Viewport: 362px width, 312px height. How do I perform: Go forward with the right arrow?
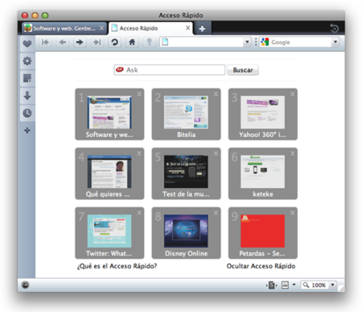coord(80,42)
